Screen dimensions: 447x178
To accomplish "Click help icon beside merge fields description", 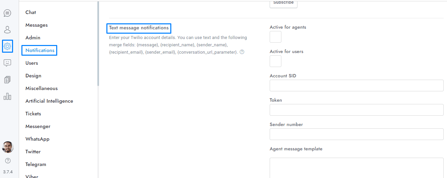I will pos(242,52).
